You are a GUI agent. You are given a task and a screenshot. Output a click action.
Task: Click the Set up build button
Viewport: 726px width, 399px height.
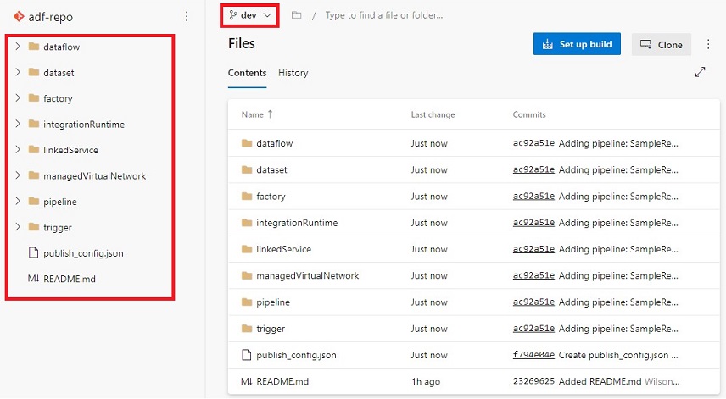[577, 44]
